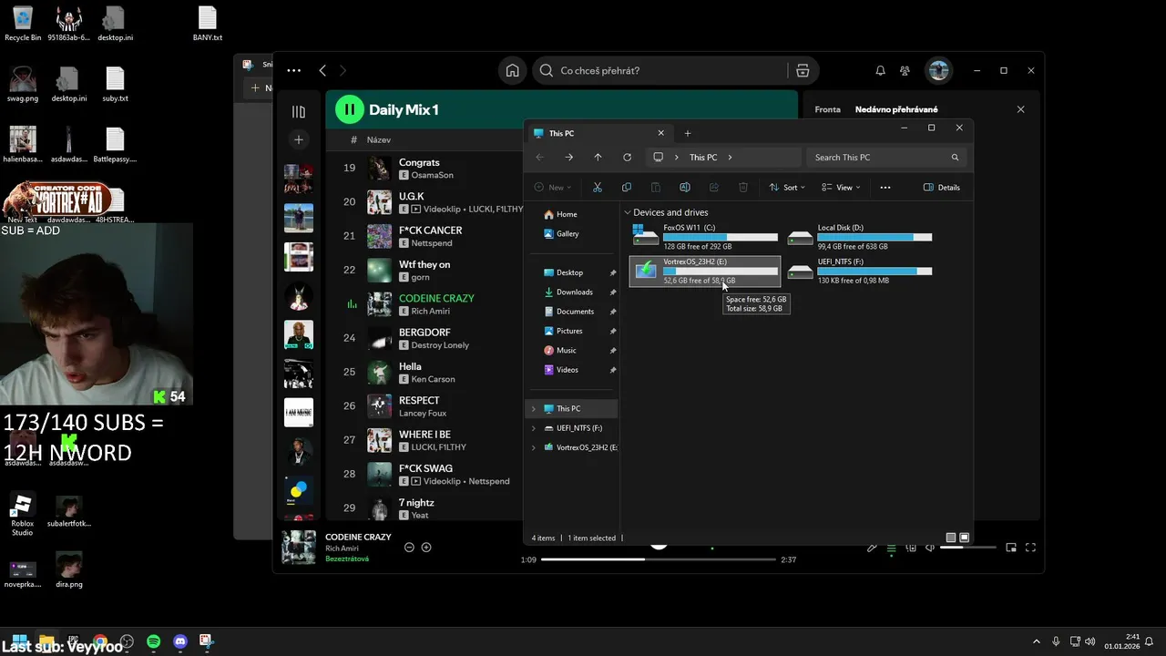Open Spotify queue icon in player bar

pos(892,548)
